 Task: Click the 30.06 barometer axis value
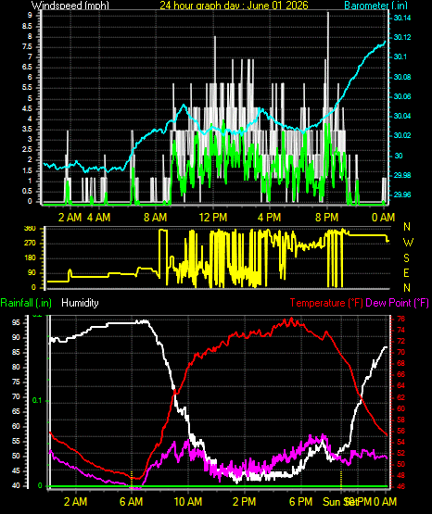pos(402,96)
